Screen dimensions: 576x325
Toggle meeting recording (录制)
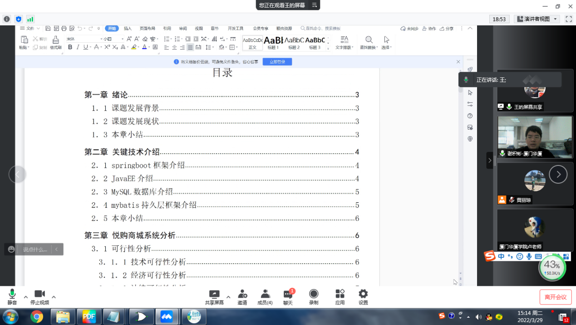pos(314,297)
